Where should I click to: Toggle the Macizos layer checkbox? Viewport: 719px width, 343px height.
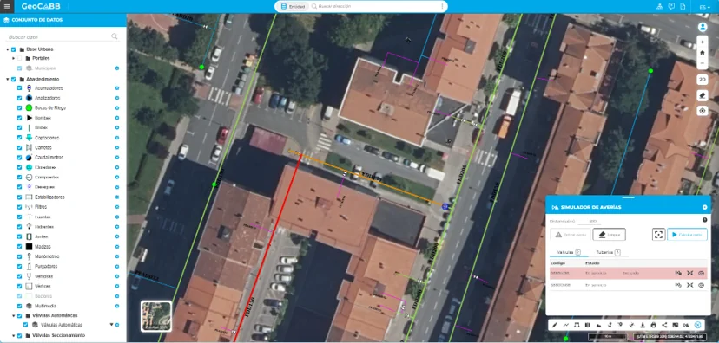click(19, 247)
